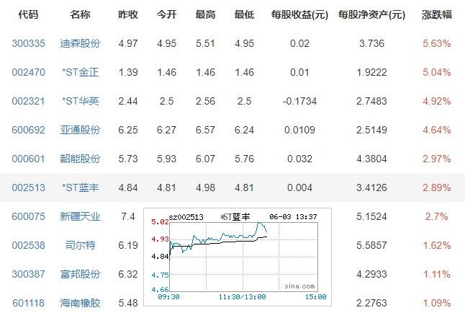The height and width of the screenshot is (318, 465).
Task: Open the 新疆天业 stock page
Action: tap(81, 216)
